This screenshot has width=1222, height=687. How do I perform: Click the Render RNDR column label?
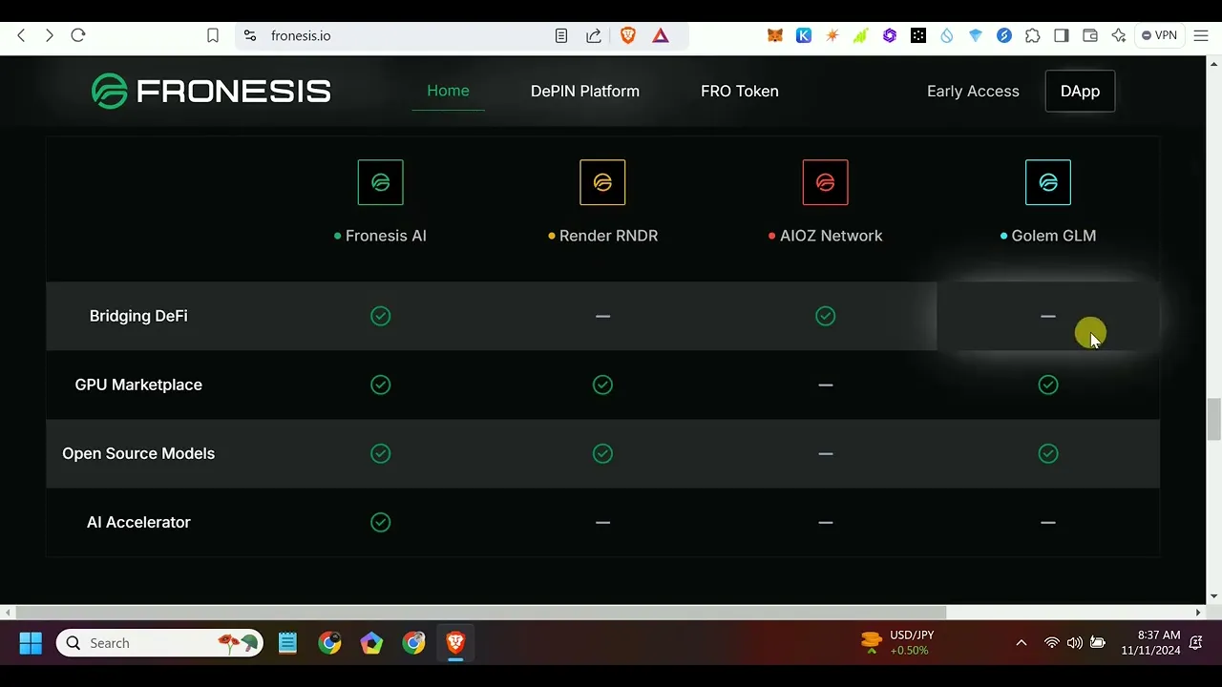click(x=608, y=236)
